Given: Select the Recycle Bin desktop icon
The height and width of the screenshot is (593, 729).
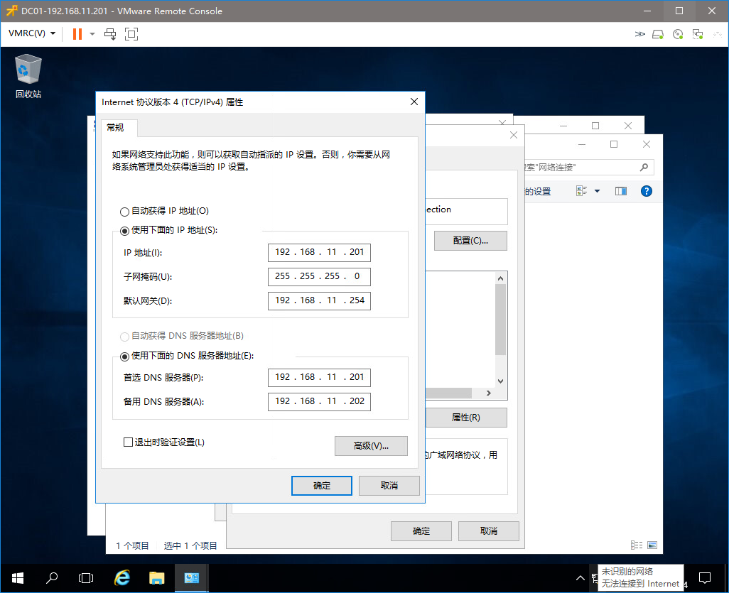Looking at the screenshot, I should coord(28,76).
